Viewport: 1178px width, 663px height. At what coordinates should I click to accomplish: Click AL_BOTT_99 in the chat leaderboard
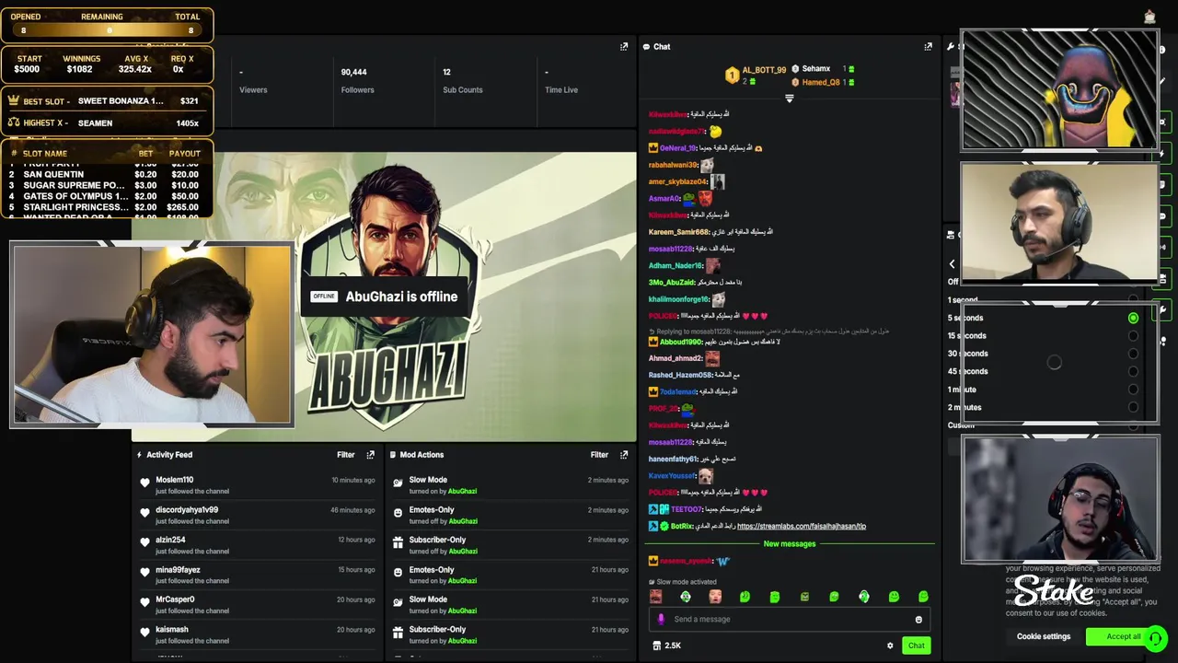tap(764, 70)
